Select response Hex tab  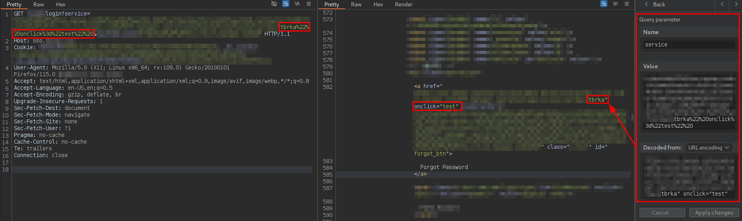(378, 4)
